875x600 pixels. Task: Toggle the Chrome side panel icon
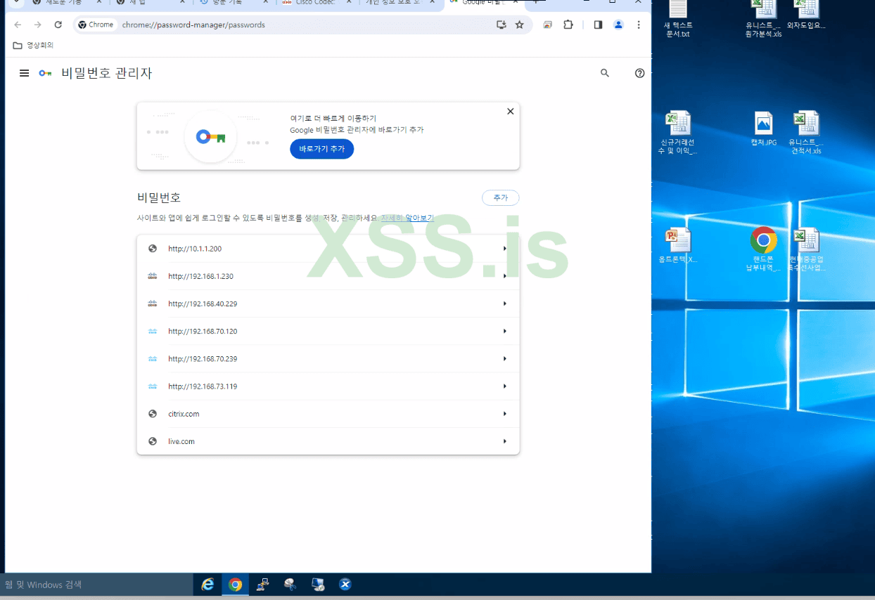598,25
